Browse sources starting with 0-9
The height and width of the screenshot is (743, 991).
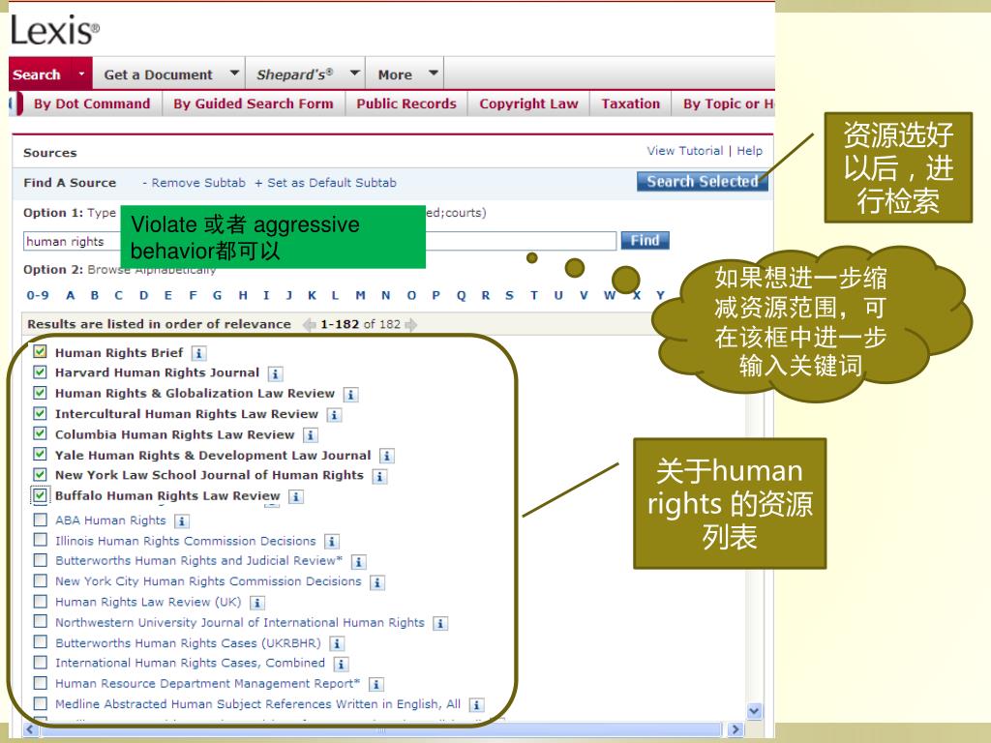(38, 295)
